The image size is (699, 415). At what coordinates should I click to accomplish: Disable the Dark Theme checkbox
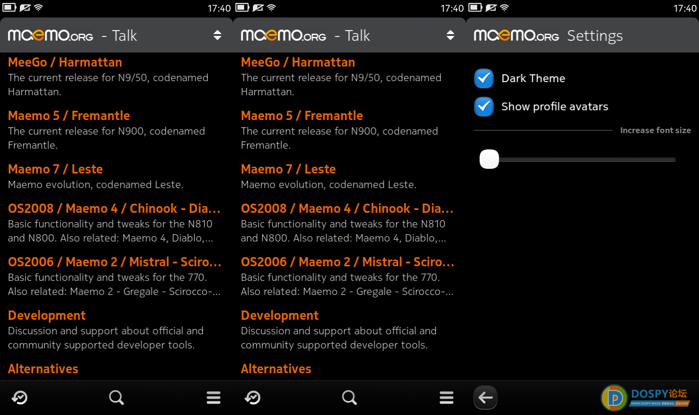tap(484, 78)
